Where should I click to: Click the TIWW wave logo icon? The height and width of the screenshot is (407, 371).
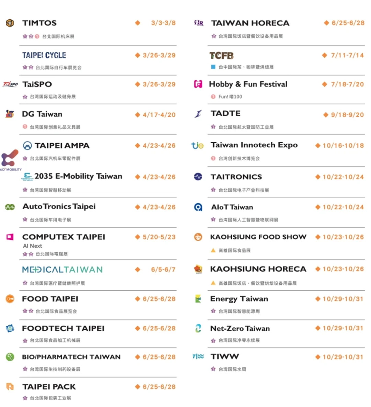click(198, 357)
